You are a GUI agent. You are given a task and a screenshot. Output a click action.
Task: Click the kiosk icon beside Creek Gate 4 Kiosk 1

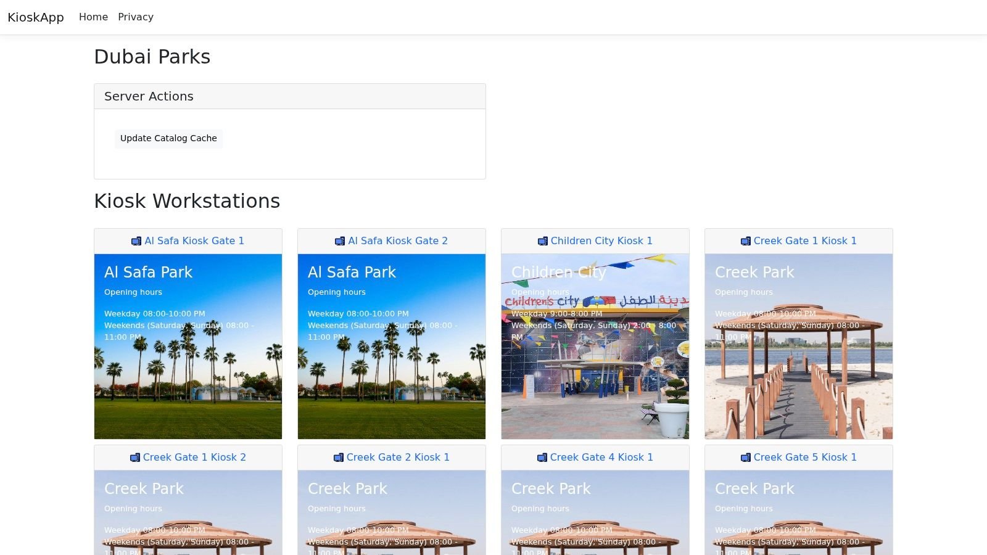[x=542, y=458]
